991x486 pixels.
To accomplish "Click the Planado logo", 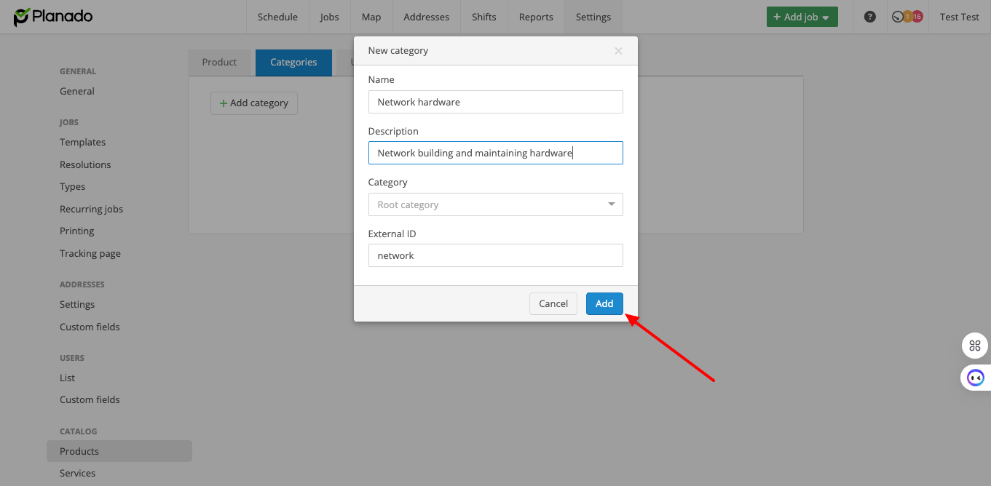I will (53, 17).
